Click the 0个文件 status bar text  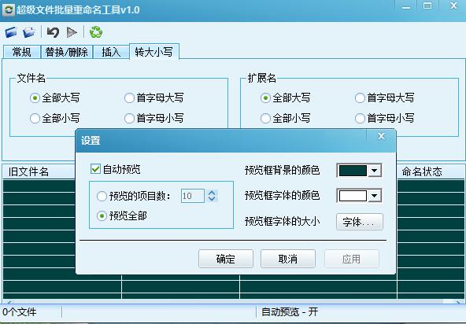20,312
